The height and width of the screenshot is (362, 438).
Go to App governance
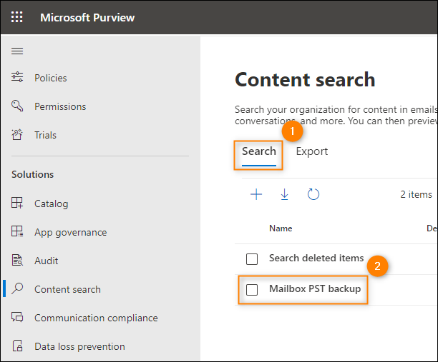click(70, 233)
